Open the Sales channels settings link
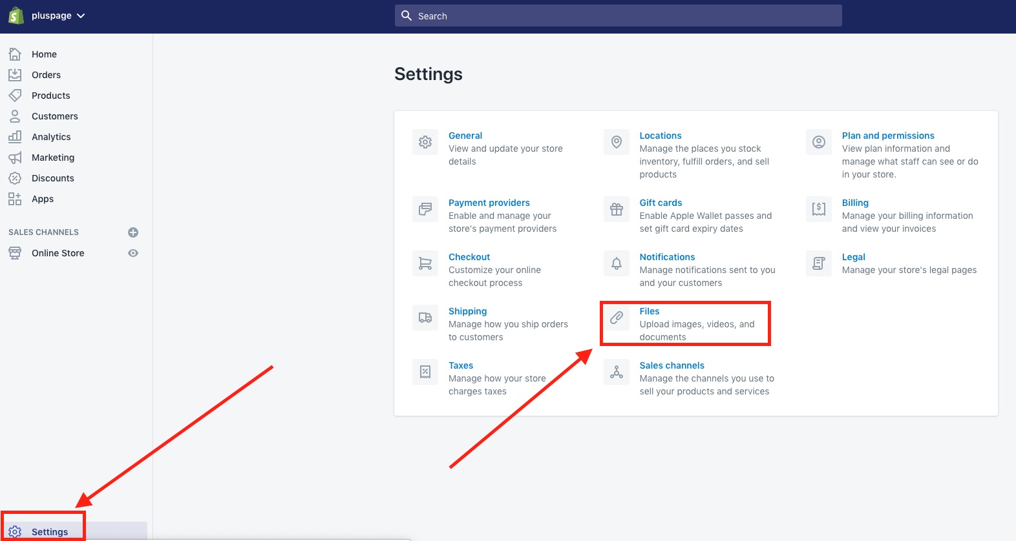Screen dimensions: 1016x541 click(x=672, y=365)
